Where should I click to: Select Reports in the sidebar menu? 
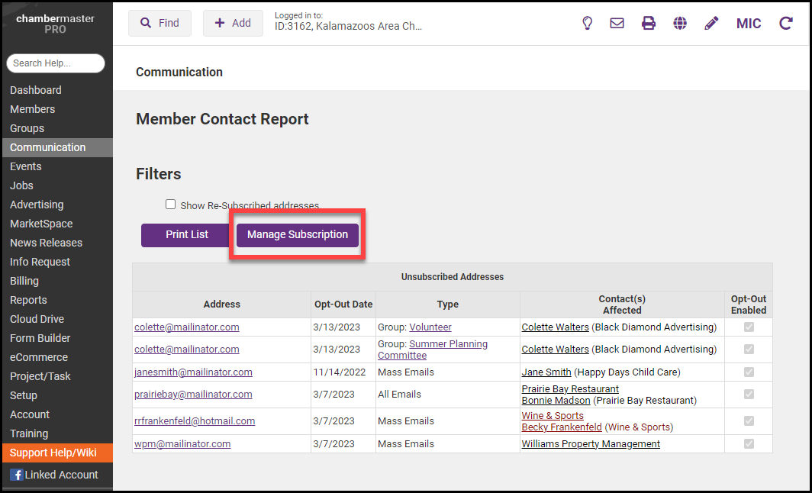pos(28,300)
